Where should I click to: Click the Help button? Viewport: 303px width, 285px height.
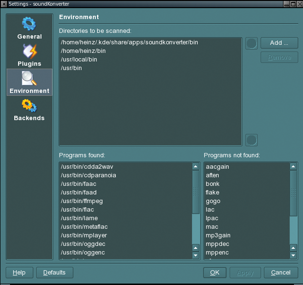pyautogui.click(x=20, y=273)
